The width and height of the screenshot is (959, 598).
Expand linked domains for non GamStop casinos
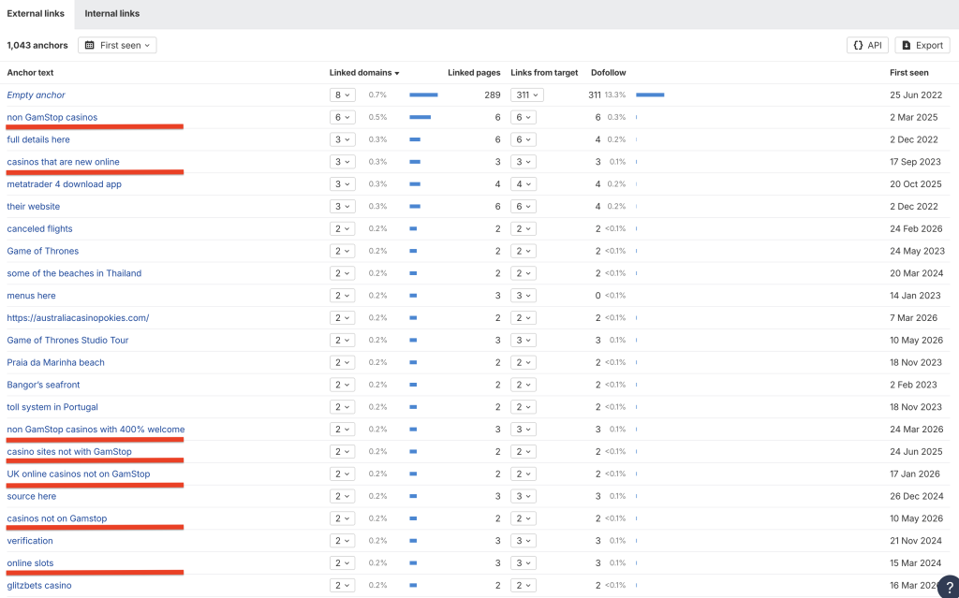[x=343, y=117]
